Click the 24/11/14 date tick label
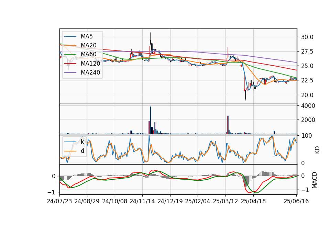 point(142,201)
